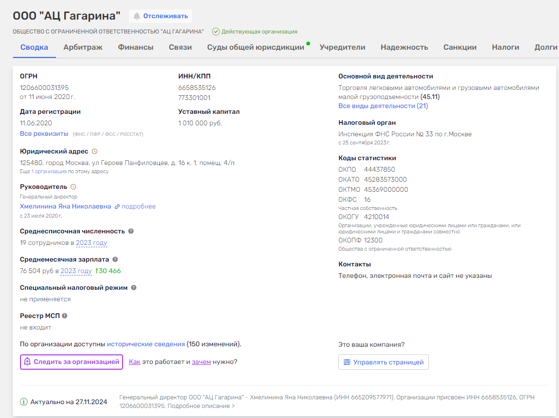Image resolution: width=559 pixels, height=418 pixels.
Task: Click the bell icon in Следить за организацией
Action: (x=27, y=362)
